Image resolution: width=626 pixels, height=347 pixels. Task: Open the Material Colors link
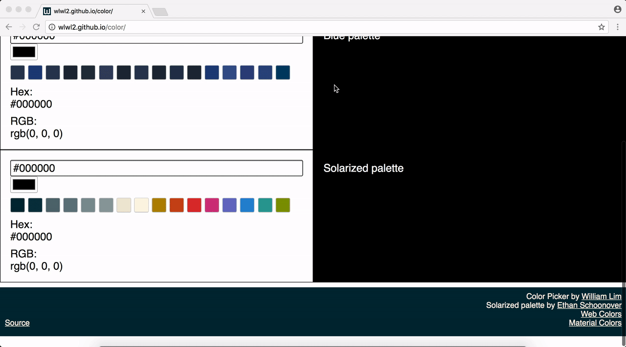pyautogui.click(x=595, y=323)
